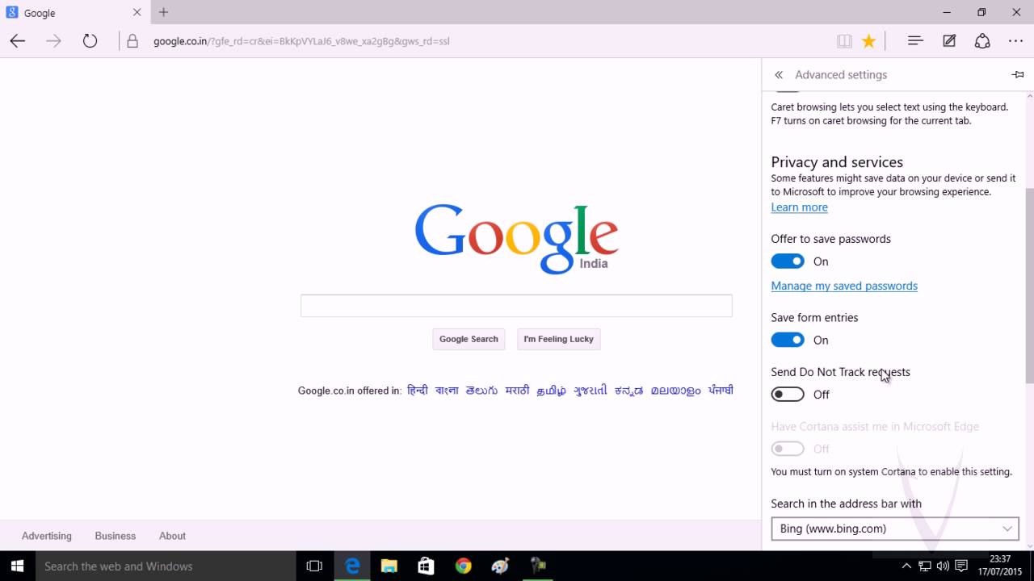The image size is (1034, 581).
Task: Switch Google to Kannada language link
Action: coord(629,391)
